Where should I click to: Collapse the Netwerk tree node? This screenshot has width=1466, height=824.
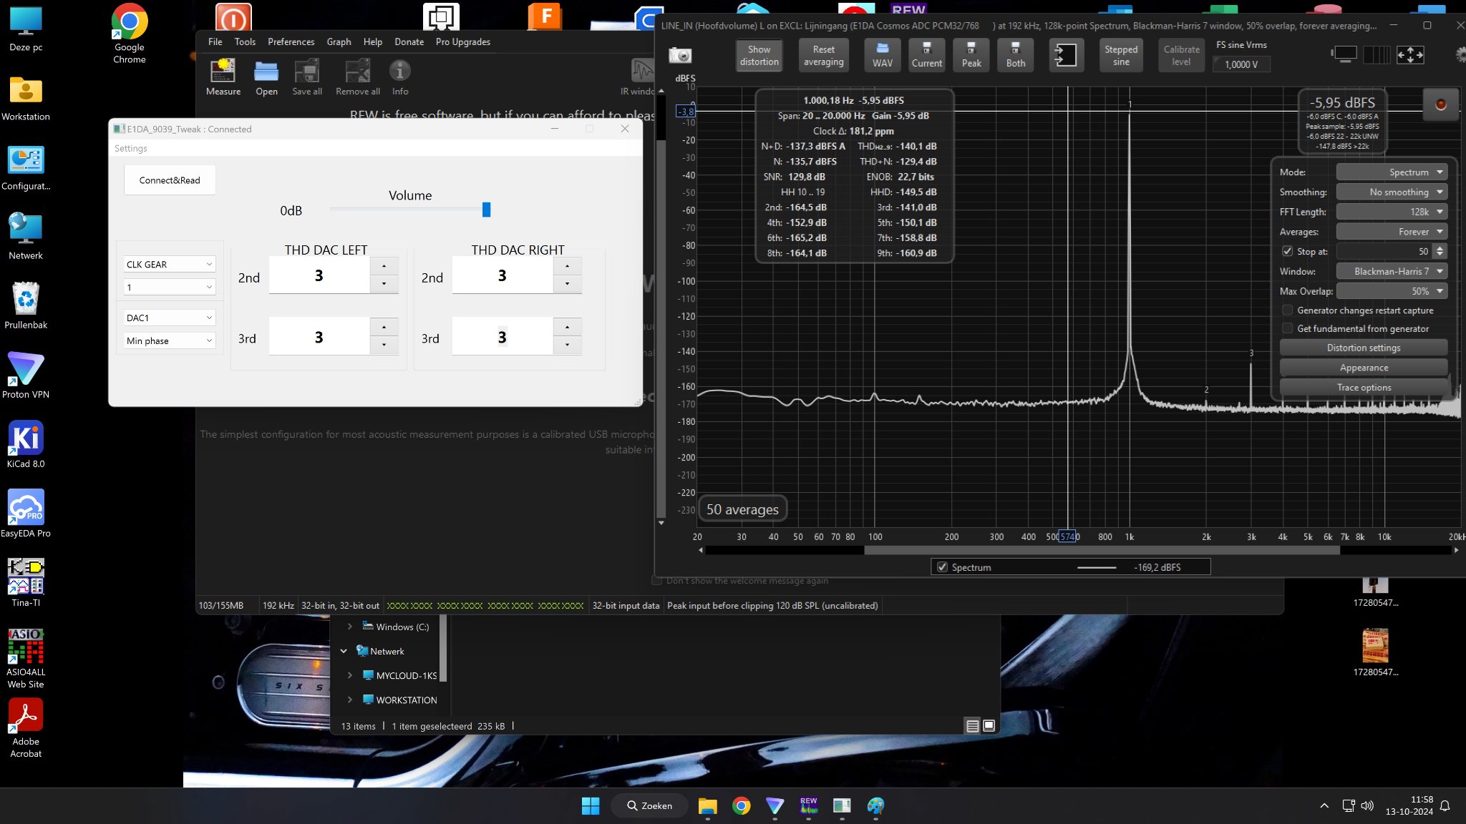(x=344, y=651)
